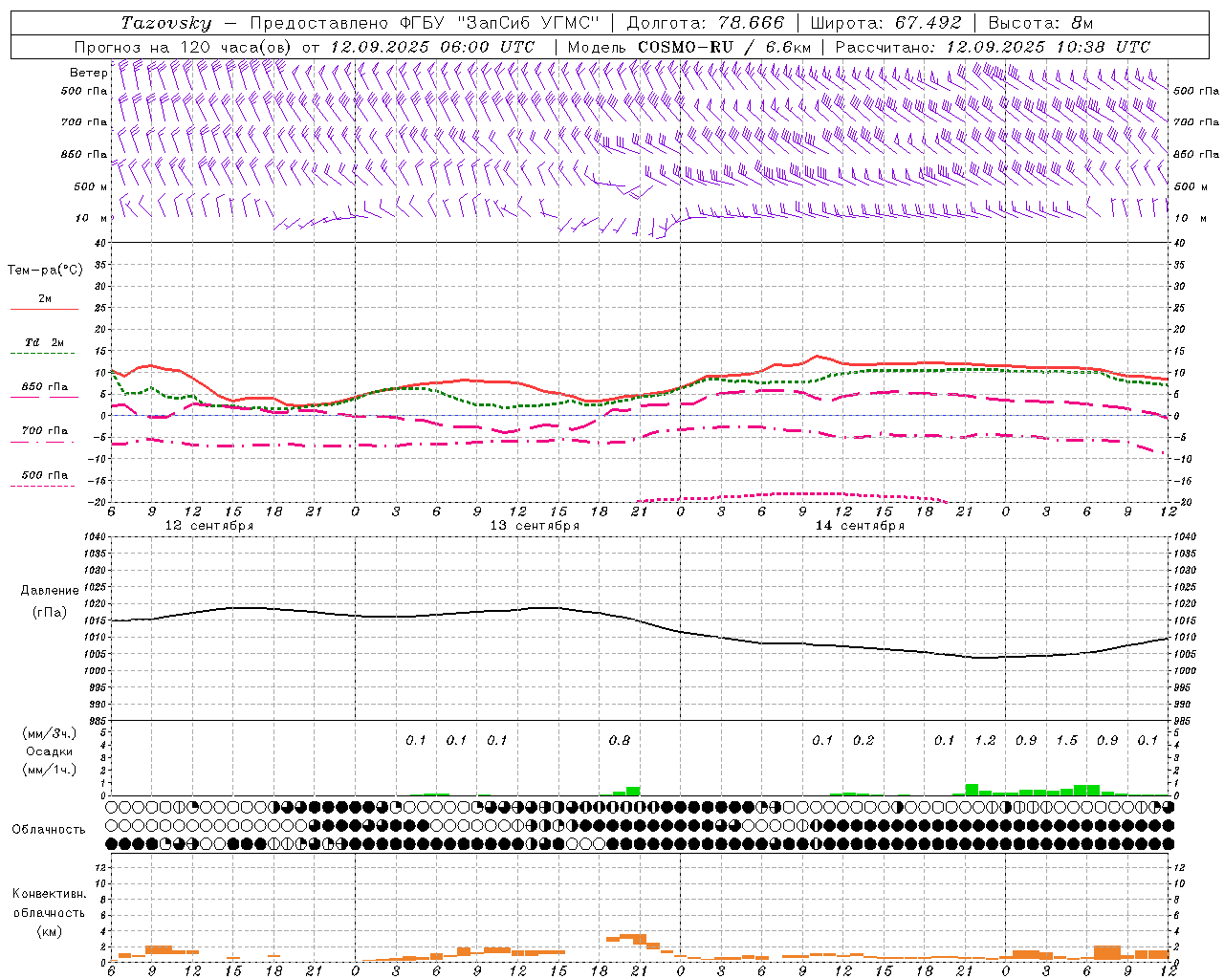Click the 'Облачность' cloud cover label

[49, 830]
